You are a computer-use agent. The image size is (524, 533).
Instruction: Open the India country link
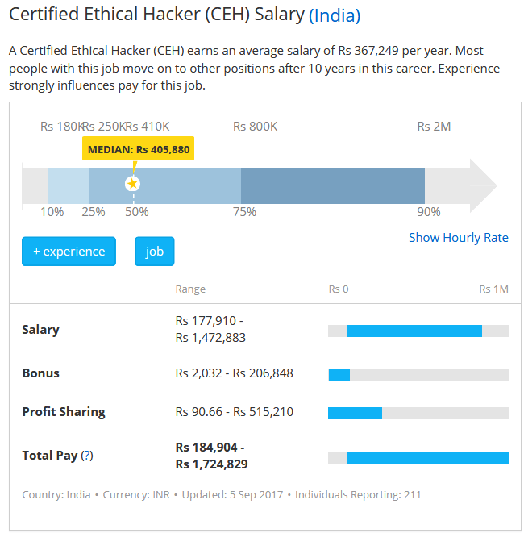(335, 15)
